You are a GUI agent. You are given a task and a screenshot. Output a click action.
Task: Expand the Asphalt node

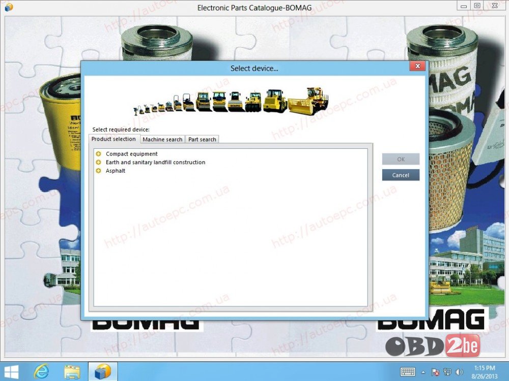point(98,171)
